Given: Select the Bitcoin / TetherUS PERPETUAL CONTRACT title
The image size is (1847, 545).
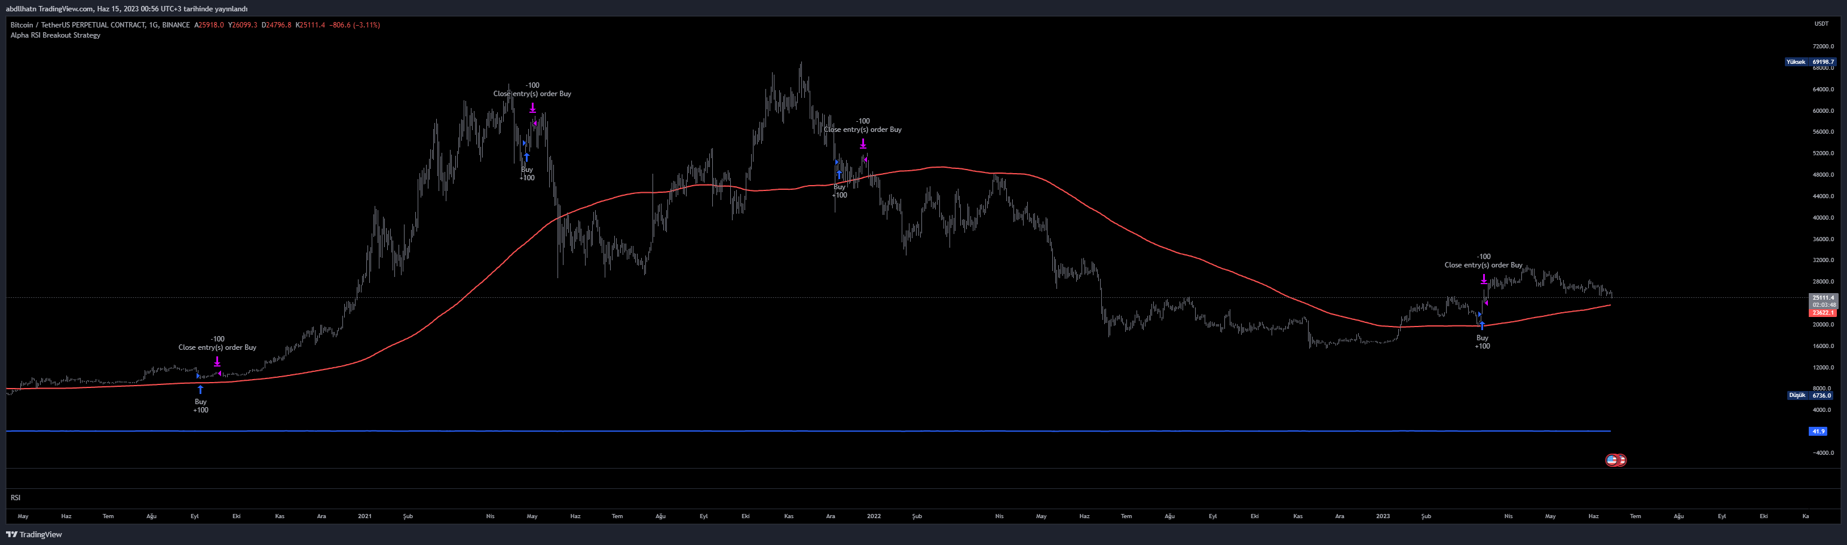Looking at the screenshot, I should click(100, 25).
